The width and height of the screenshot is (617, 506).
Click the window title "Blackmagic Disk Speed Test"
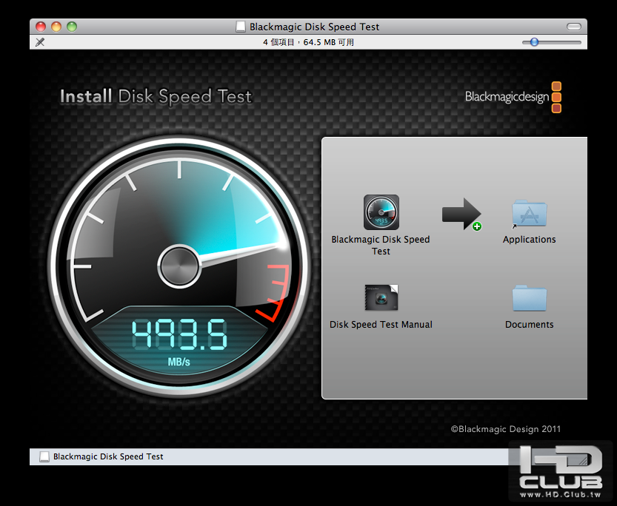point(314,27)
